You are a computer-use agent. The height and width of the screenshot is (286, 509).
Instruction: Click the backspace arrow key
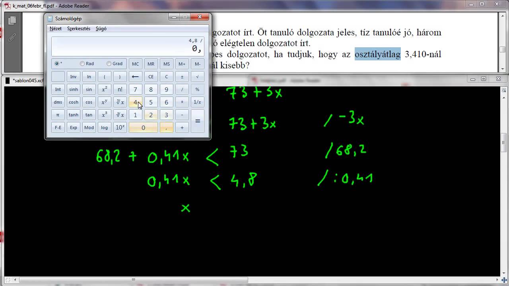click(x=135, y=77)
